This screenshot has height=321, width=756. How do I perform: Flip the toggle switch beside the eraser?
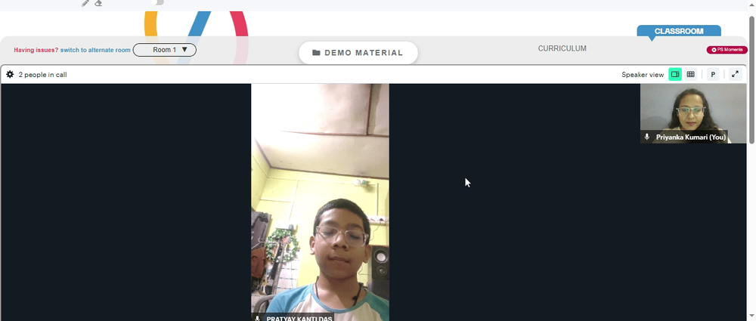click(x=157, y=2)
